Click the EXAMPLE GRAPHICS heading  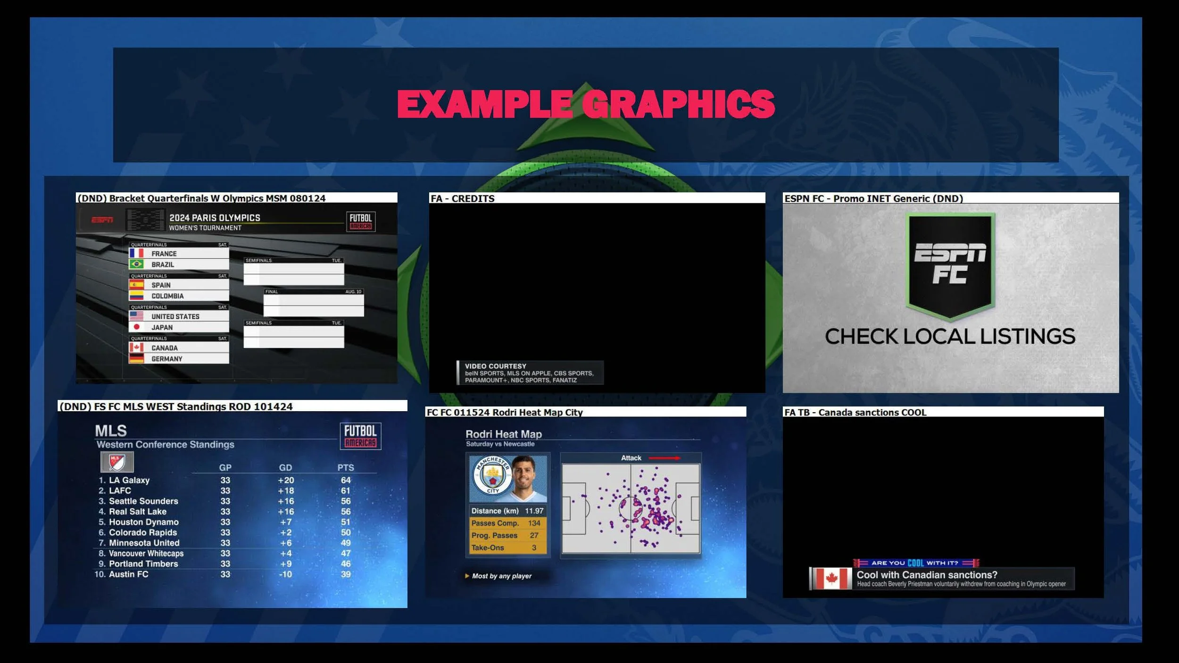point(586,104)
